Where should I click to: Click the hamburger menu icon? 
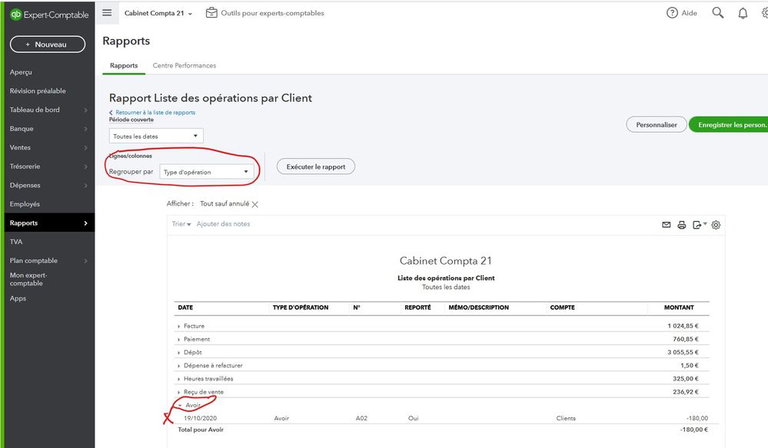[107, 13]
